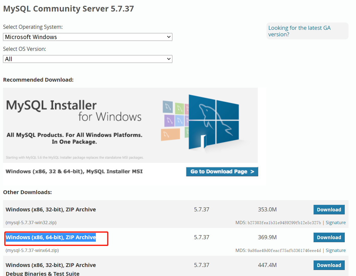Open Signature link for mysql-5.7.37-win32.zip

(x=336, y=223)
